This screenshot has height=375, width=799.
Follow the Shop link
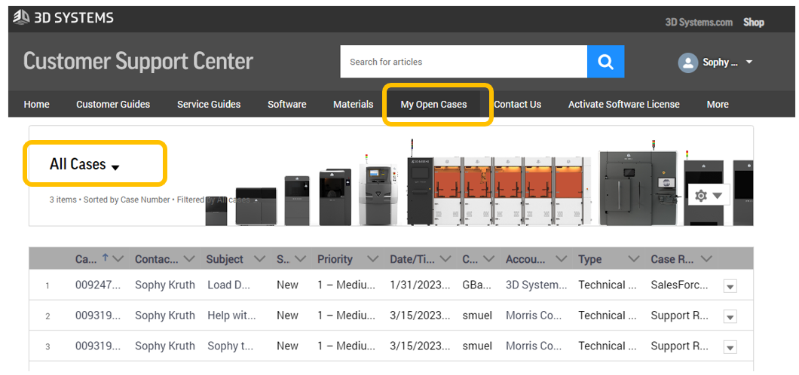point(754,23)
